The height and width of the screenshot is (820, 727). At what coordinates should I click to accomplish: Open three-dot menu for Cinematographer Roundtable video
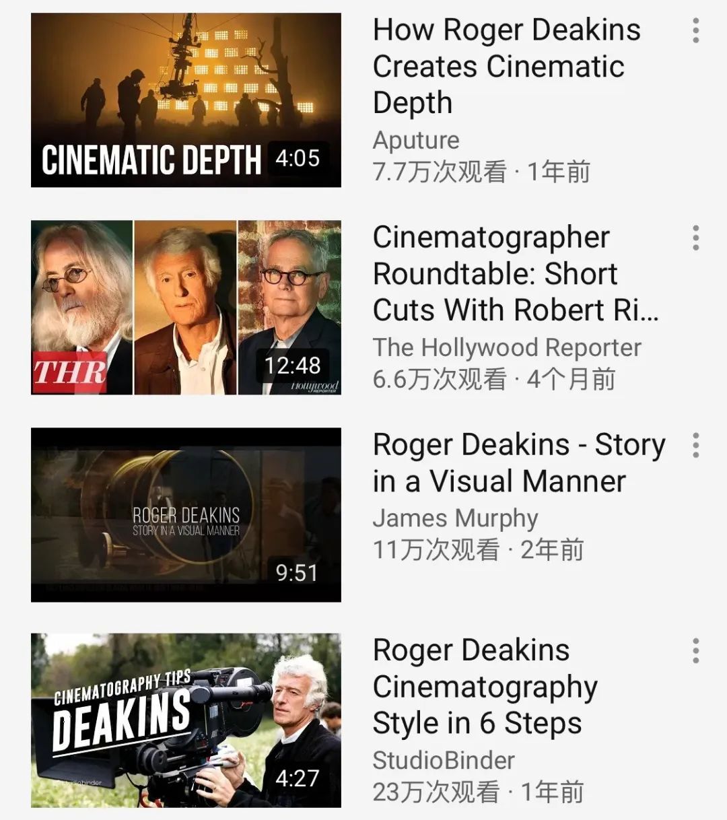(695, 238)
